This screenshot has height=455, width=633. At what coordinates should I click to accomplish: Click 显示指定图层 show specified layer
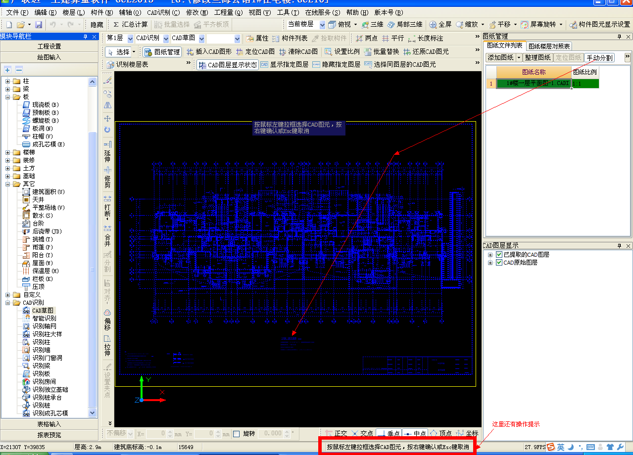pos(284,65)
